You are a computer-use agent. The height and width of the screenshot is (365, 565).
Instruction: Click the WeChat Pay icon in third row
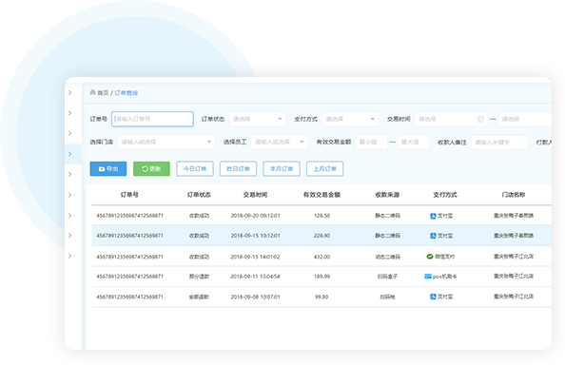pyautogui.click(x=430, y=257)
